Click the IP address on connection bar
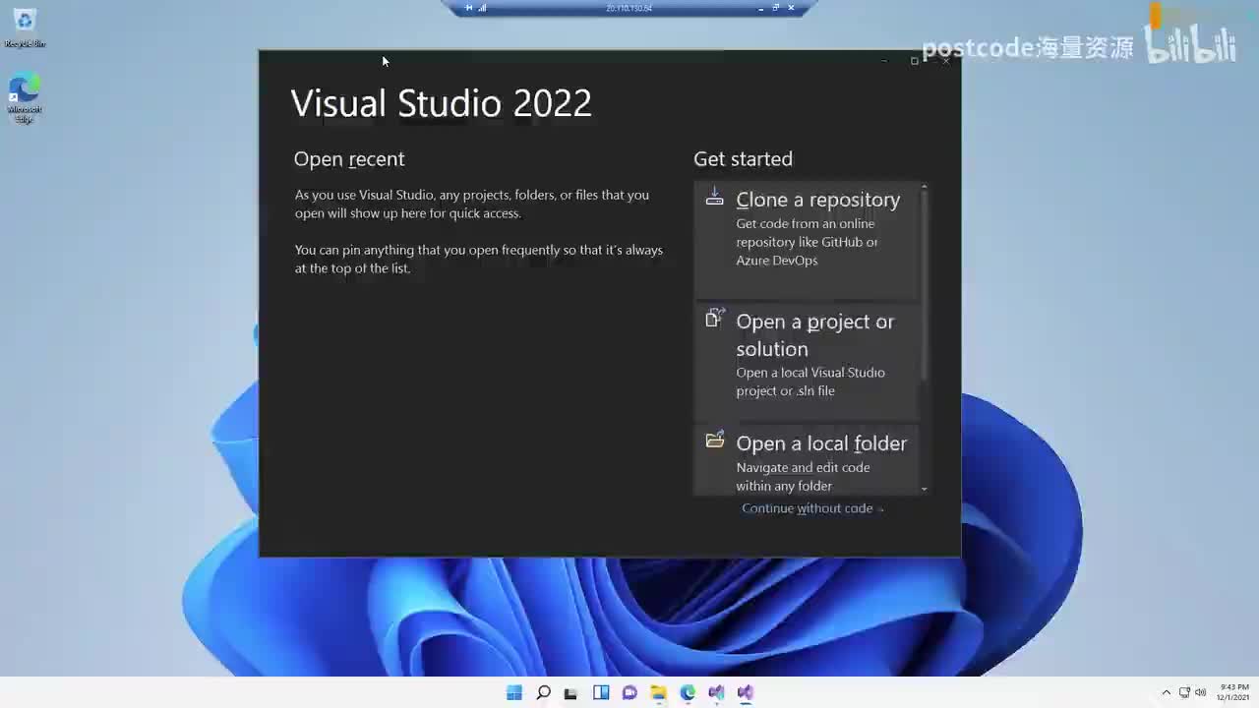The height and width of the screenshot is (708, 1259). [629, 8]
